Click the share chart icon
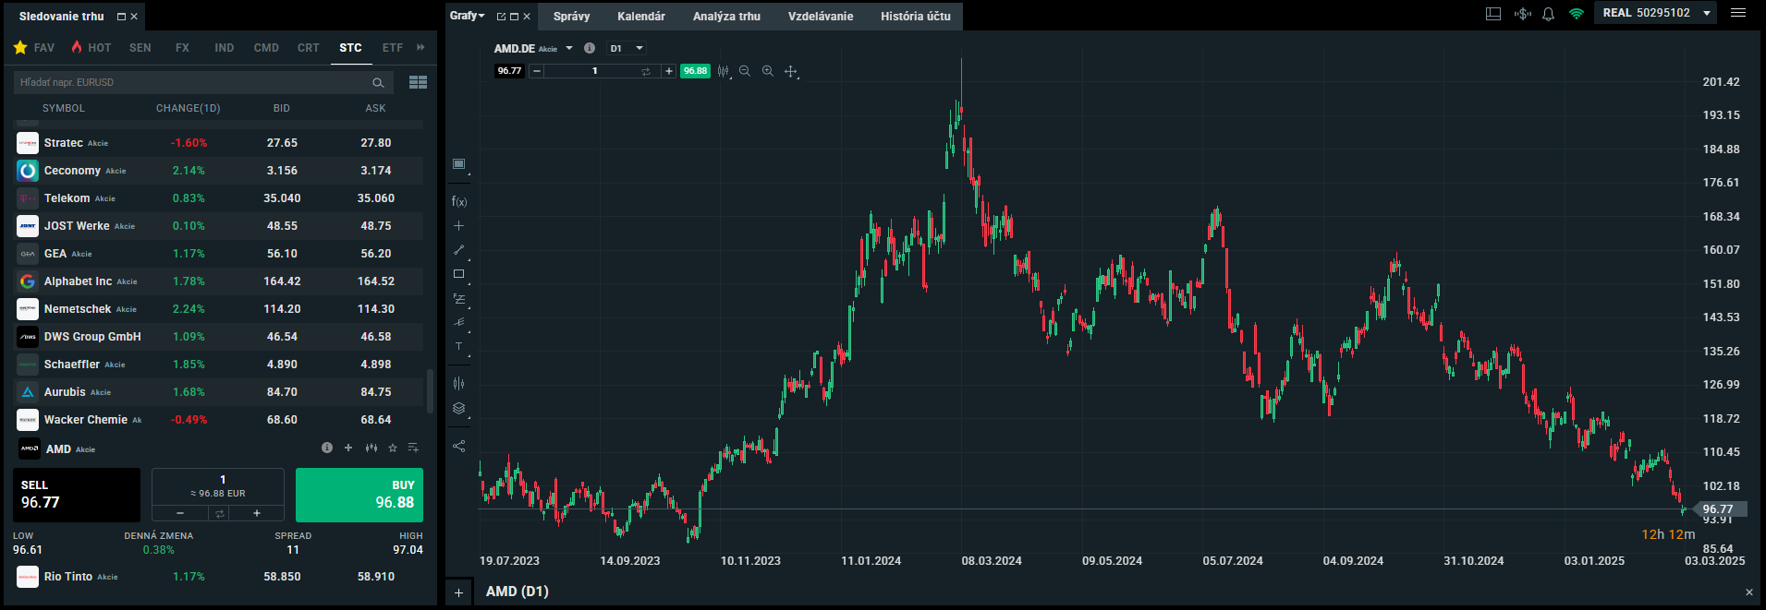This screenshot has width=1766, height=610. point(459,447)
